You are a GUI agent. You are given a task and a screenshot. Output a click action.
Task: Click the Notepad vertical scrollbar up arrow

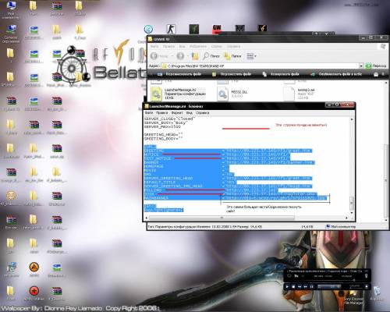click(352, 119)
